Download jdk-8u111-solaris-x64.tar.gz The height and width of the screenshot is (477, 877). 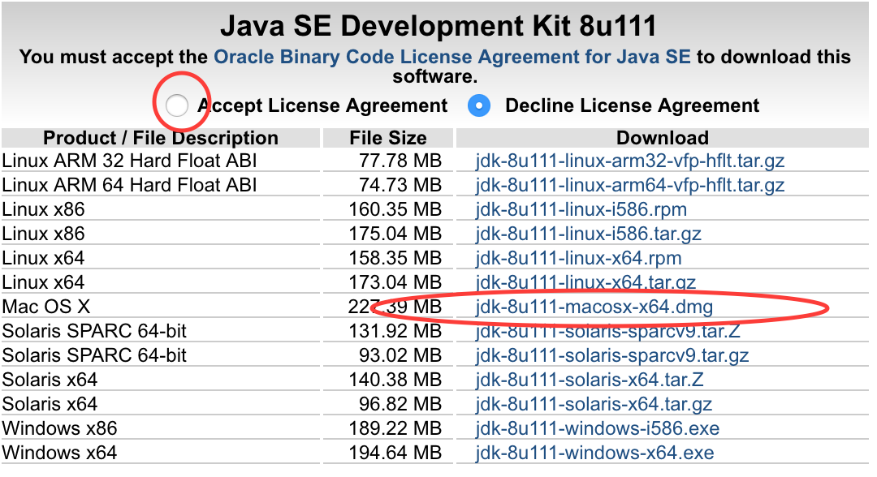(x=594, y=404)
